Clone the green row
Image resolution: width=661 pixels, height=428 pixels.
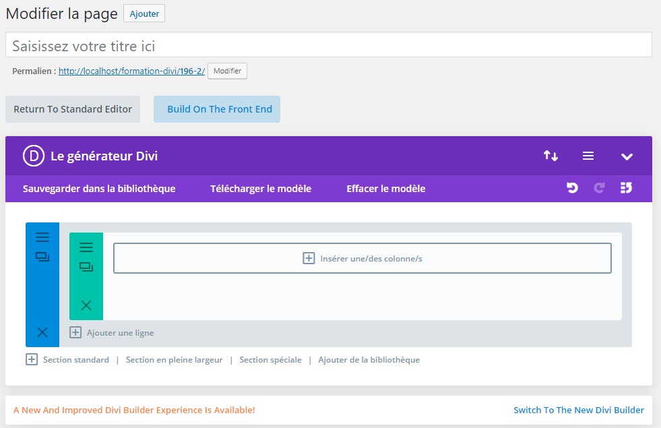(x=86, y=267)
